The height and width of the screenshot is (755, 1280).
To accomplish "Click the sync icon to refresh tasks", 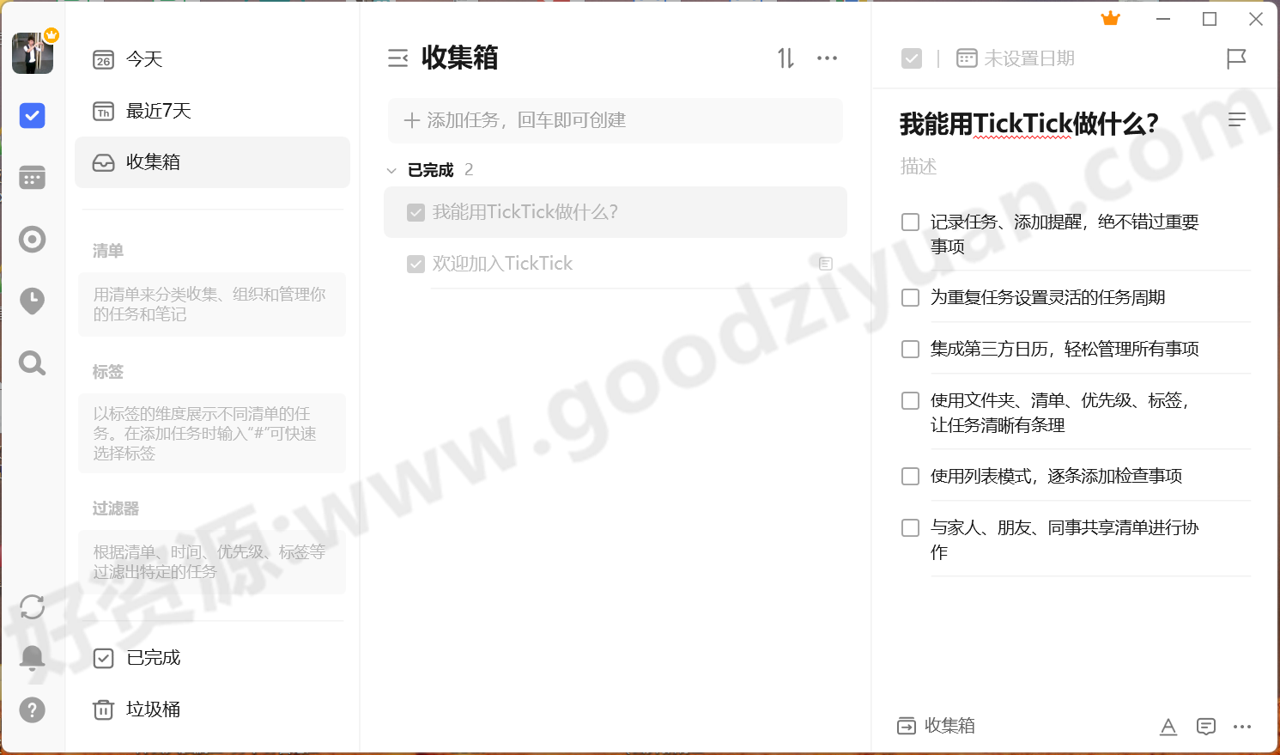I will [32, 606].
